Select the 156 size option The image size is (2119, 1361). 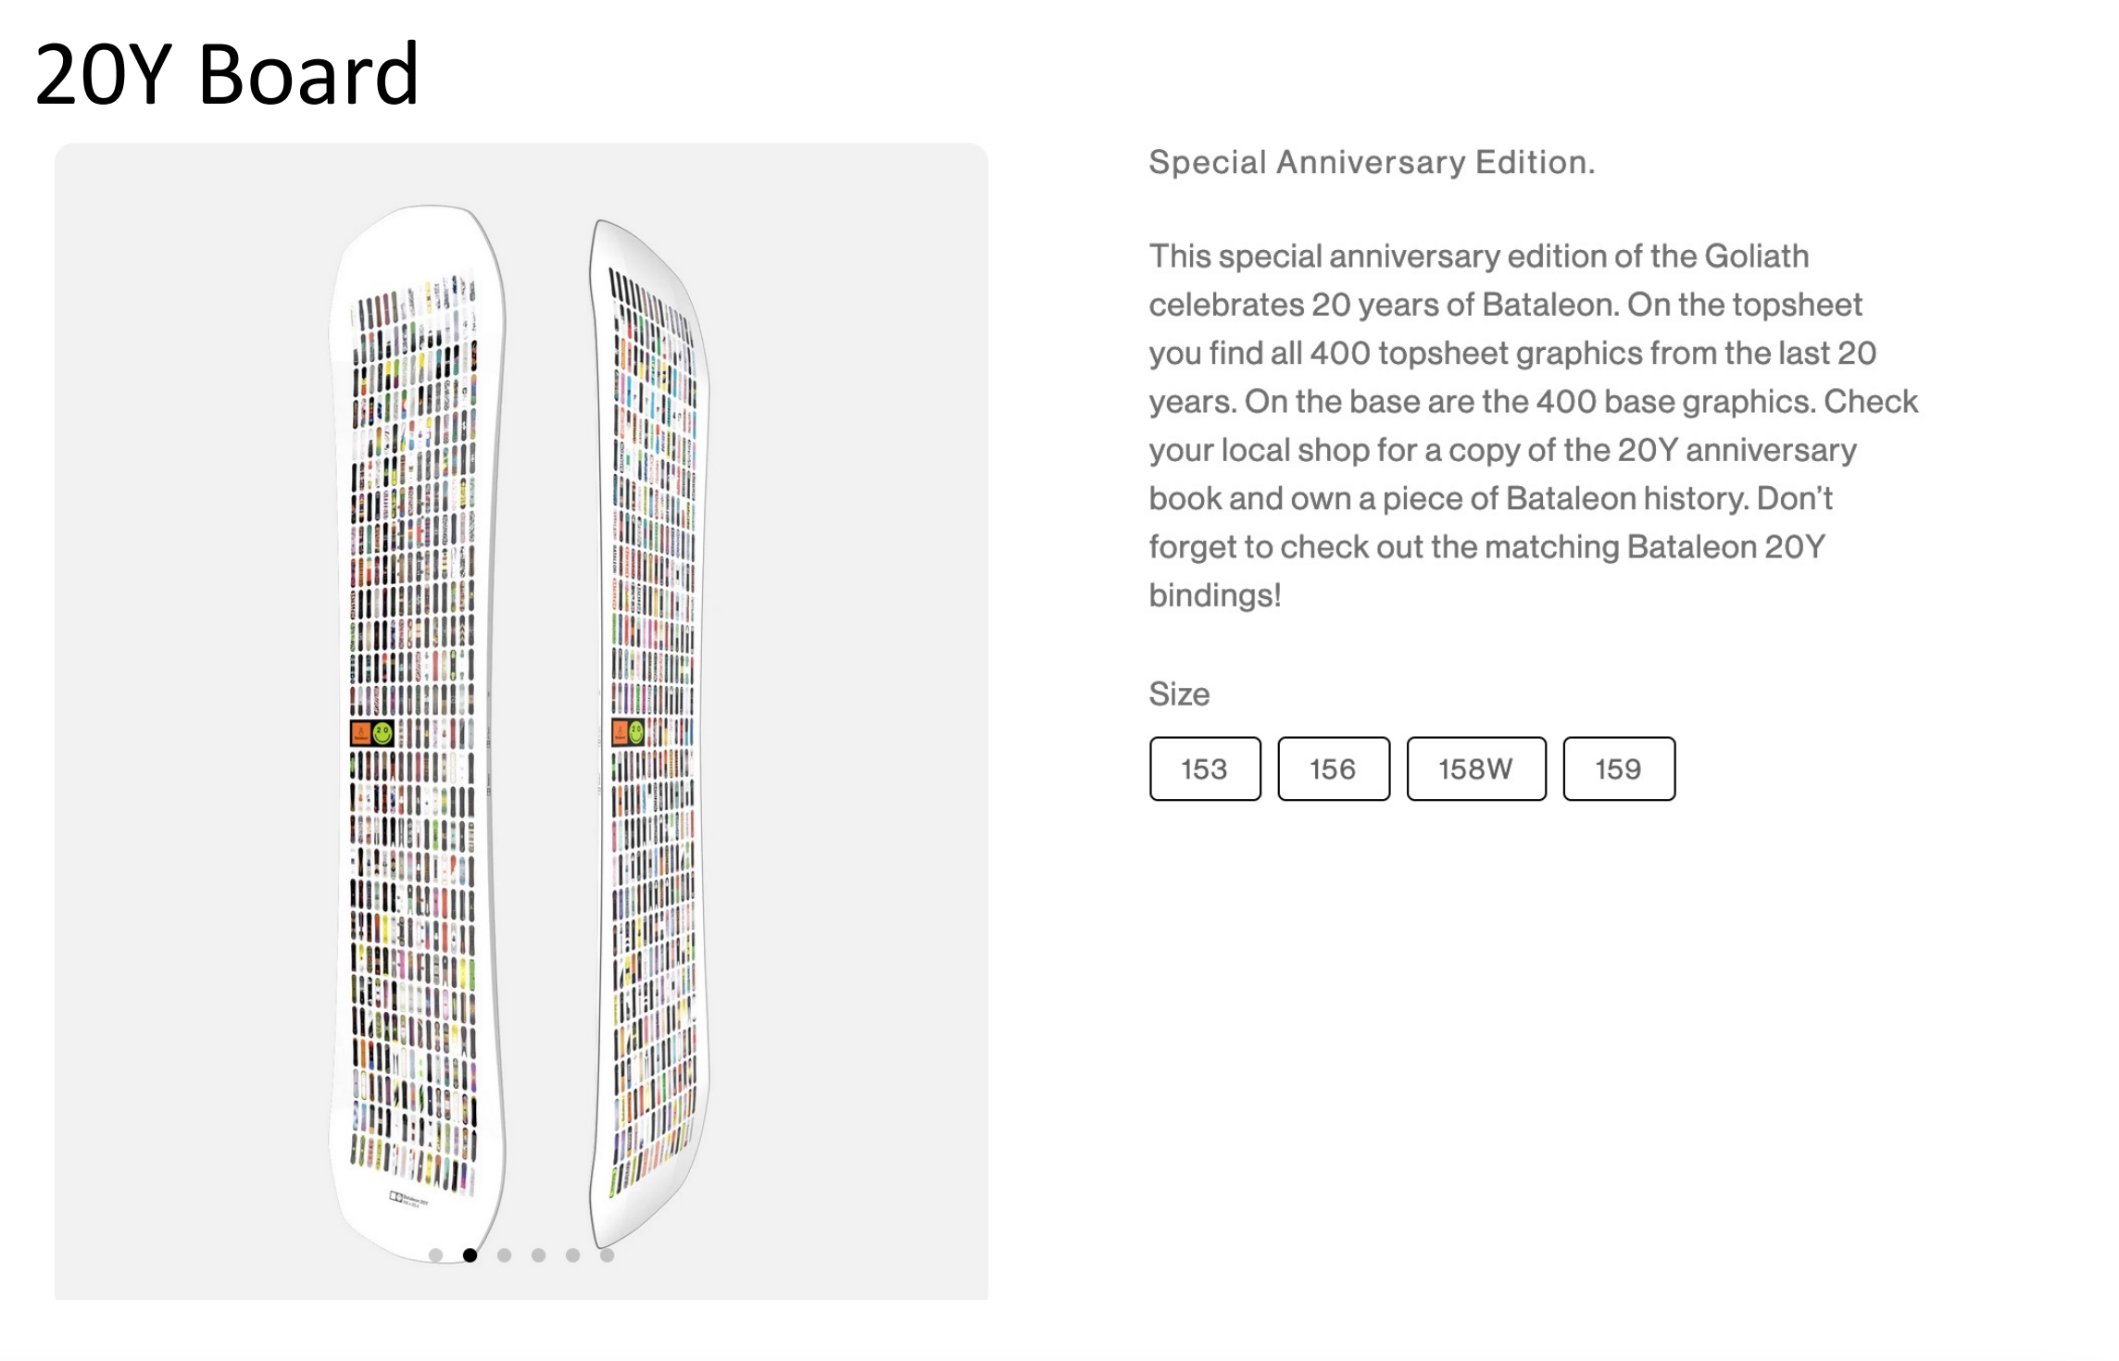point(1334,768)
